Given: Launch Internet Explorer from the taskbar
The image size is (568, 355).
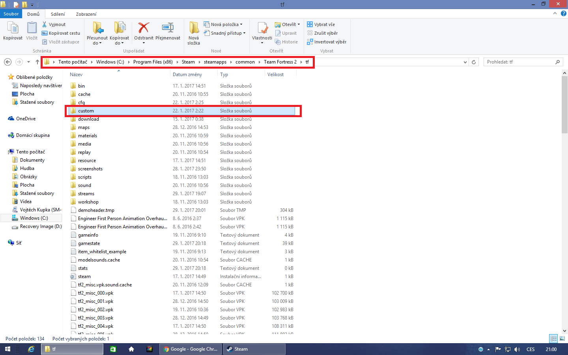Looking at the screenshot, I should coord(31,349).
